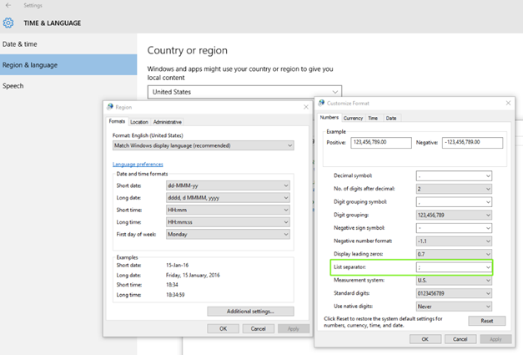Select Region & language in sidebar
This screenshot has height=355, width=523.
tap(68, 65)
